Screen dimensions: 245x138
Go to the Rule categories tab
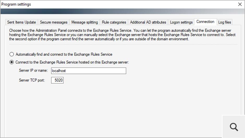[x=114, y=22]
